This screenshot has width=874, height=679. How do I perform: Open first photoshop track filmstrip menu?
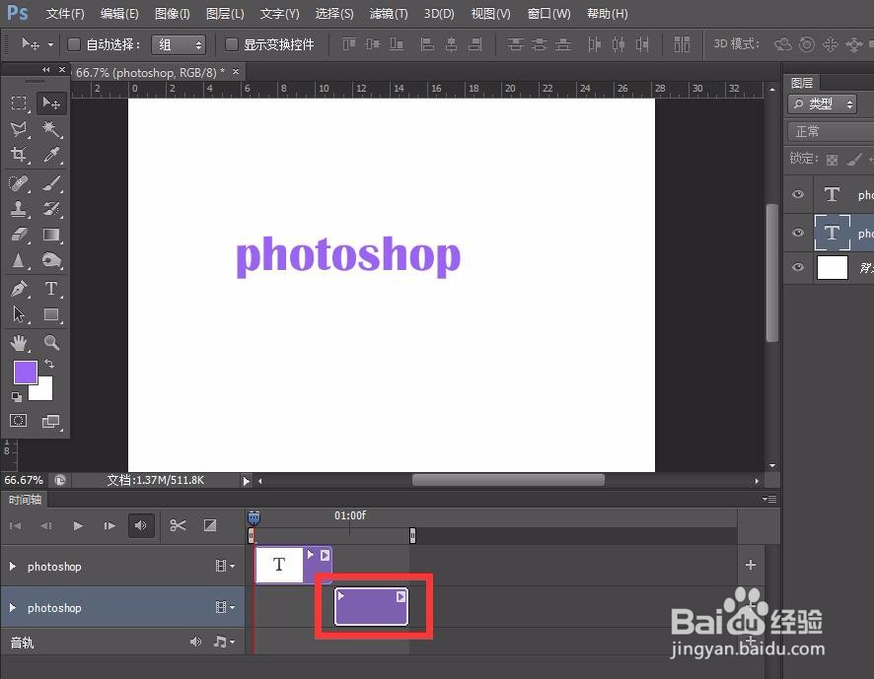[225, 566]
